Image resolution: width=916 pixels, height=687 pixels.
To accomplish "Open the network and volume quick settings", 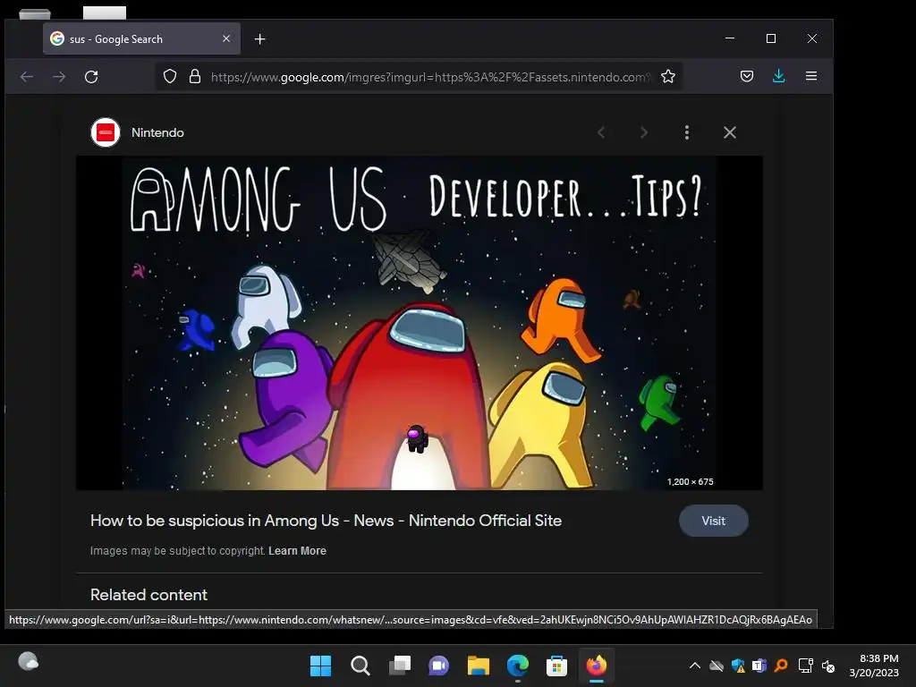I will coord(817,666).
